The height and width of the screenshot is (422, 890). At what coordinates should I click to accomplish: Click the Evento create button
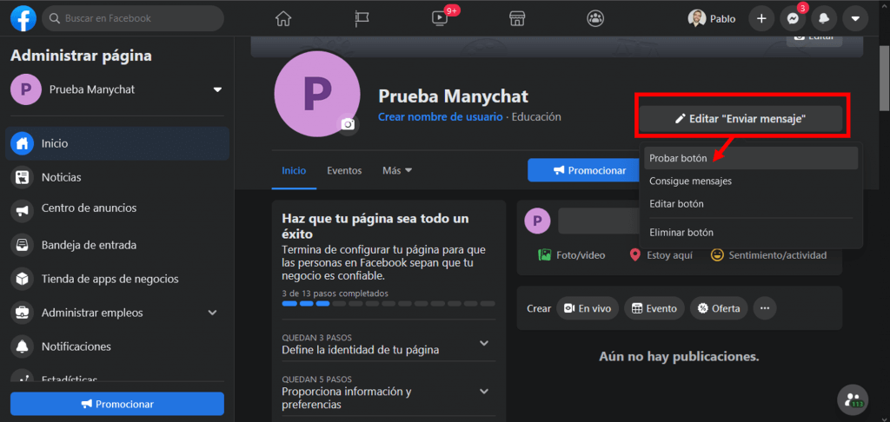[x=654, y=308]
